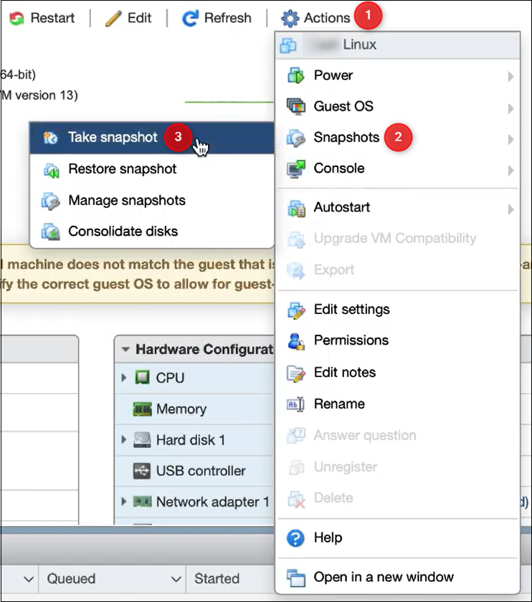Choose Rename in Actions menu
This screenshot has width=532, height=602.
[397, 404]
